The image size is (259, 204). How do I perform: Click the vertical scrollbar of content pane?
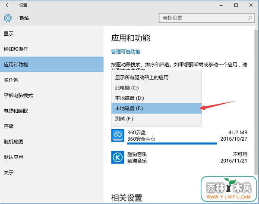point(256,102)
